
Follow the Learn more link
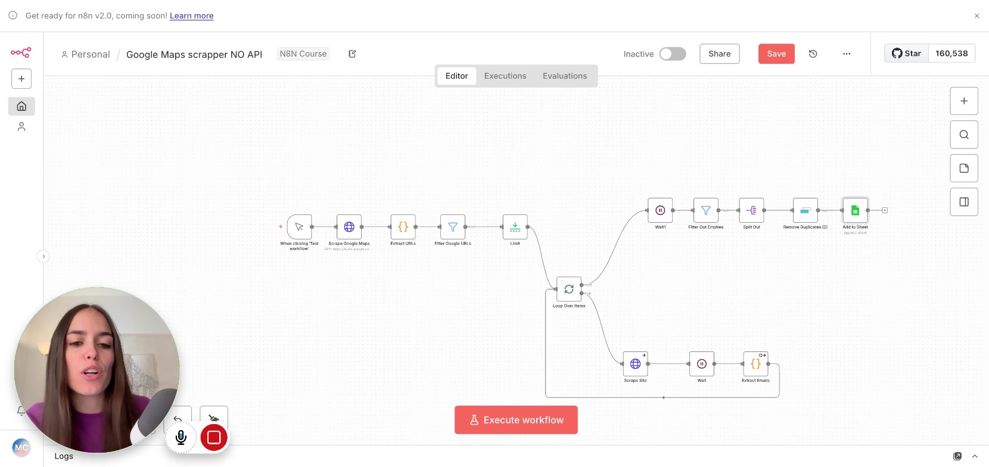(191, 15)
